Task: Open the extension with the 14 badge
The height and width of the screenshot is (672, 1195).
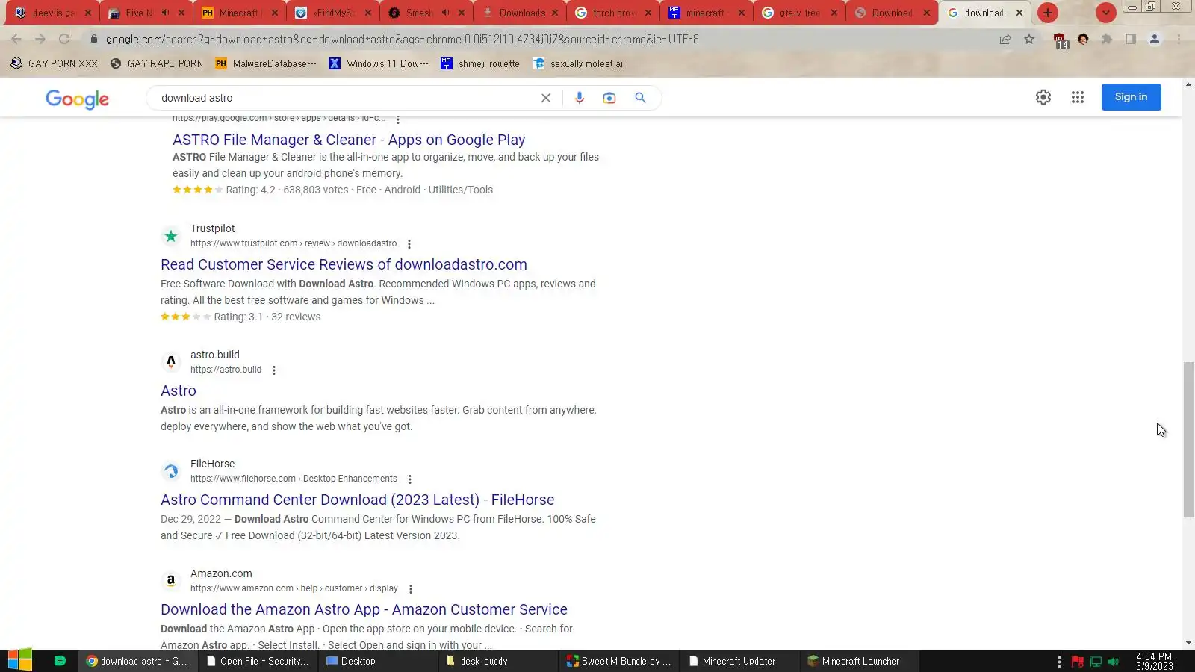Action: pos(1060,40)
